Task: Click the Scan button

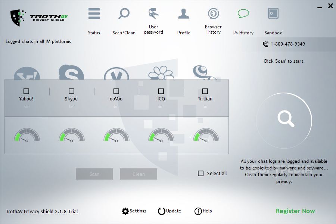Action: tap(94, 174)
